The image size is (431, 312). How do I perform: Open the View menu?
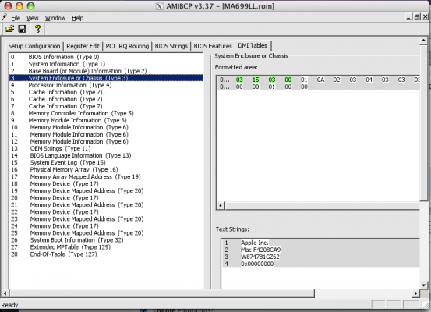pyautogui.click(x=33, y=18)
